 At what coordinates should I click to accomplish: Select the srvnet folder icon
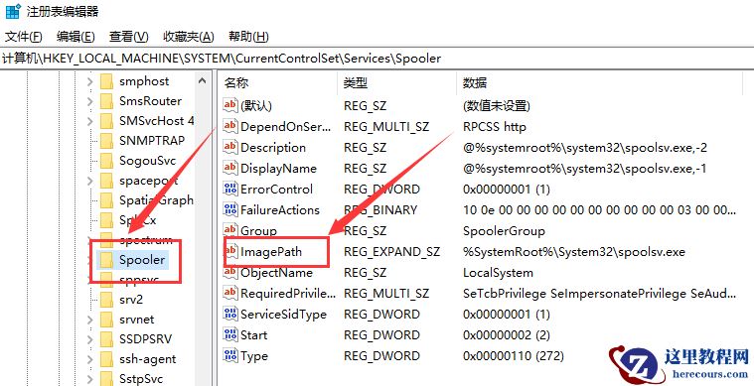106,320
